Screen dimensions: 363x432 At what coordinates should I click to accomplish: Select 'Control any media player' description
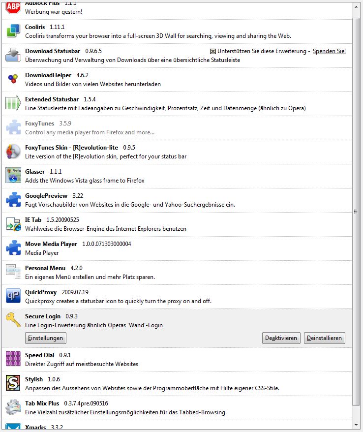(90, 132)
